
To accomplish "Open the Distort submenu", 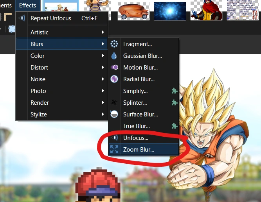I will (62, 68).
